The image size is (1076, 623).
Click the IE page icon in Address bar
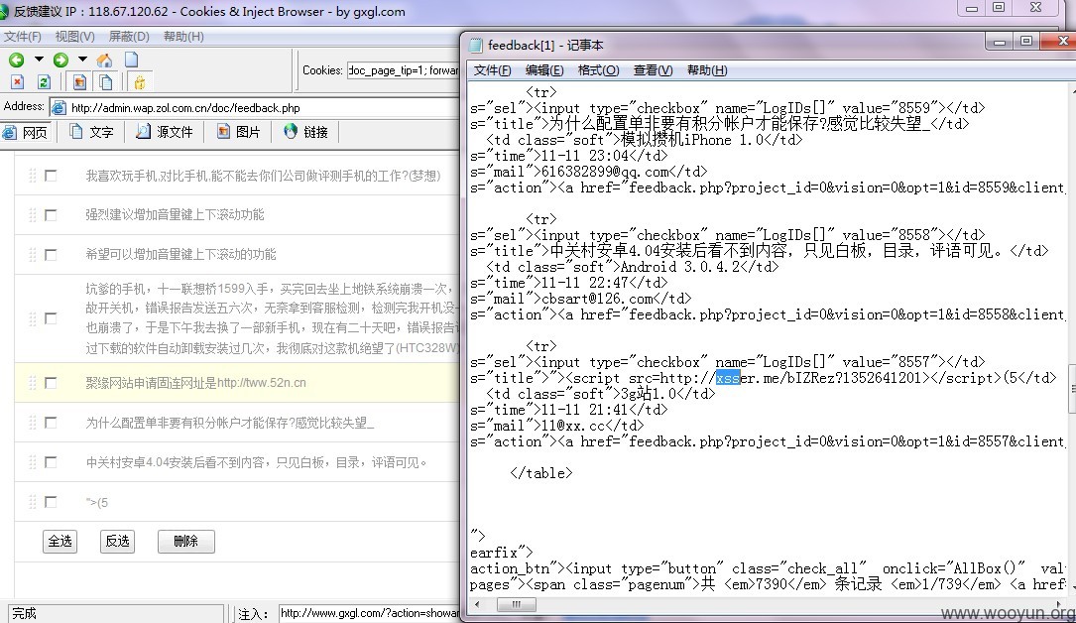click(x=60, y=108)
